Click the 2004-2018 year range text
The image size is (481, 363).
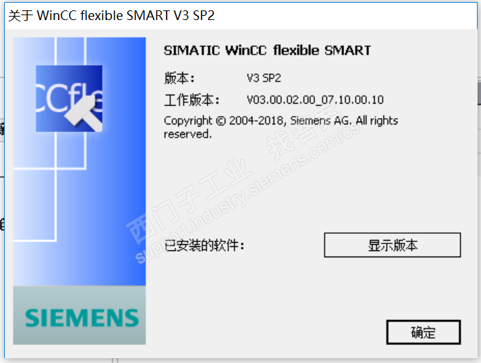click(256, 120)
